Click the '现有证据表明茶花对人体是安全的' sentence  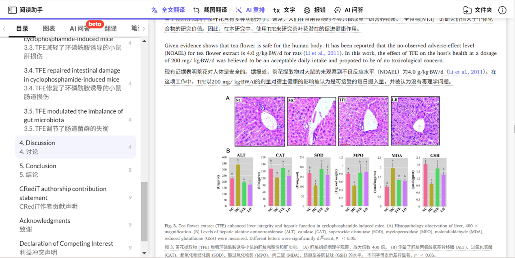pos(206,72)
